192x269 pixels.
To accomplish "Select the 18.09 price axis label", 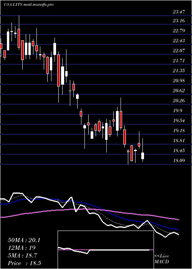I will pos(179,161).
